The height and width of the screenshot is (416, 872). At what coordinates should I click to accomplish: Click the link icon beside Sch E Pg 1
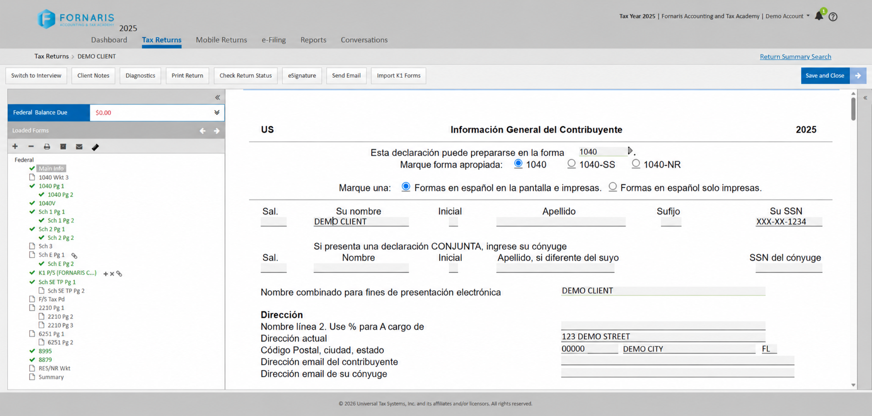(74, 255)
